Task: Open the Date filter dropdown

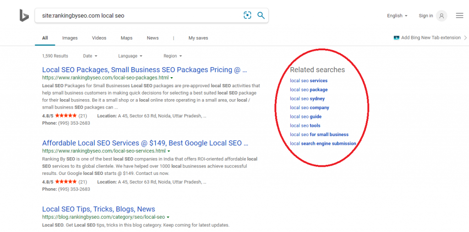Action: tap(90, 56)
